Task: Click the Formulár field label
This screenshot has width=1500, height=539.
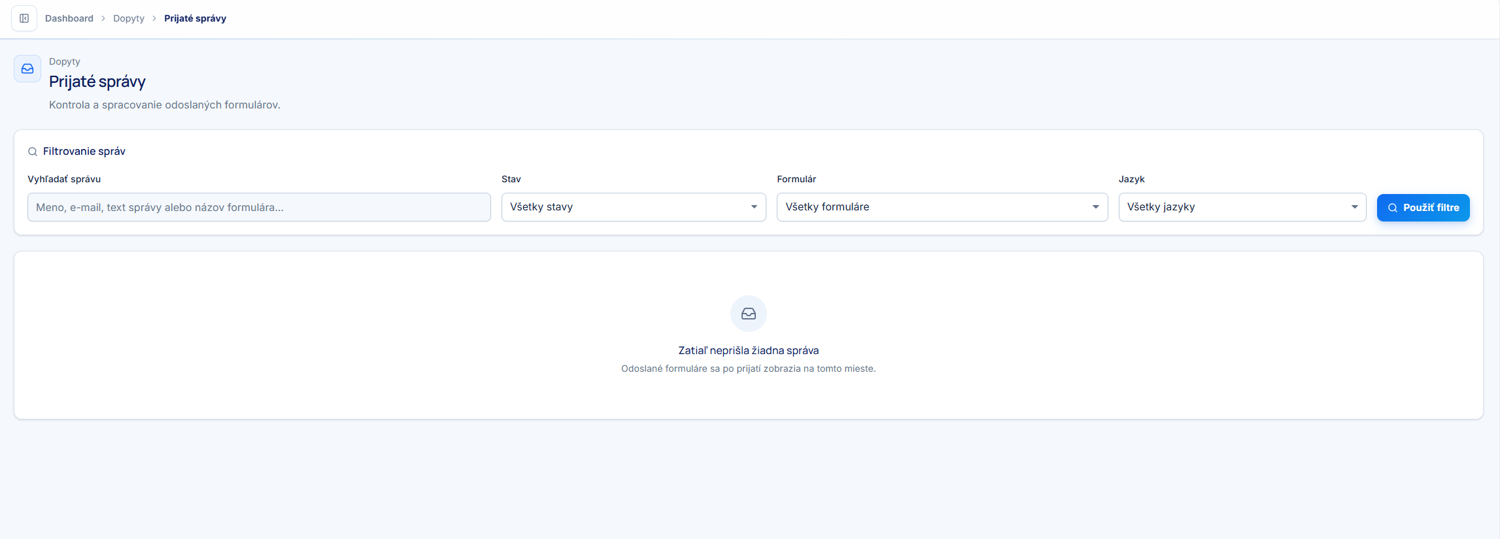Action: (x=796, y=179)
